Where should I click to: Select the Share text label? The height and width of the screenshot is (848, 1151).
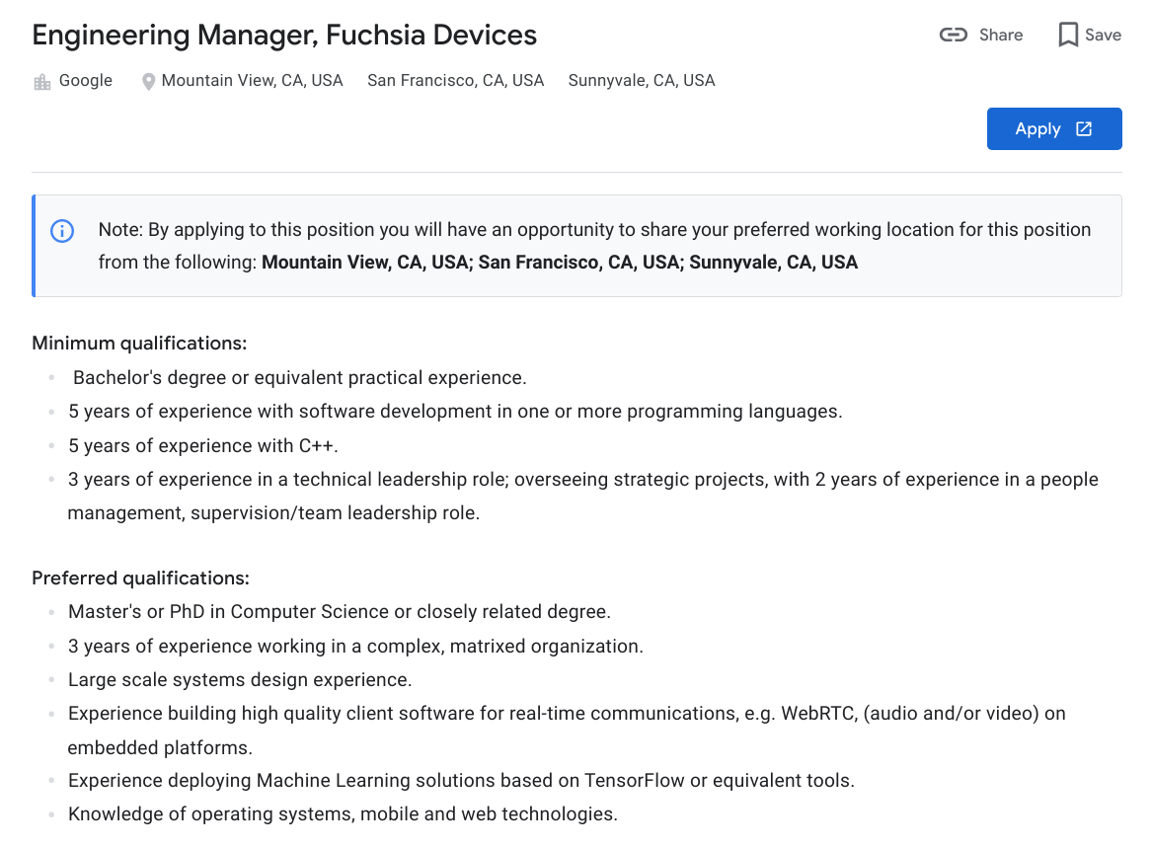click(x=1001, y=36)
